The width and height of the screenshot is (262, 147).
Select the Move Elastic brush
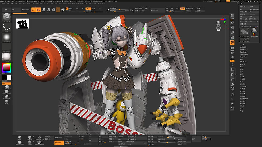[x=7, y=97]
